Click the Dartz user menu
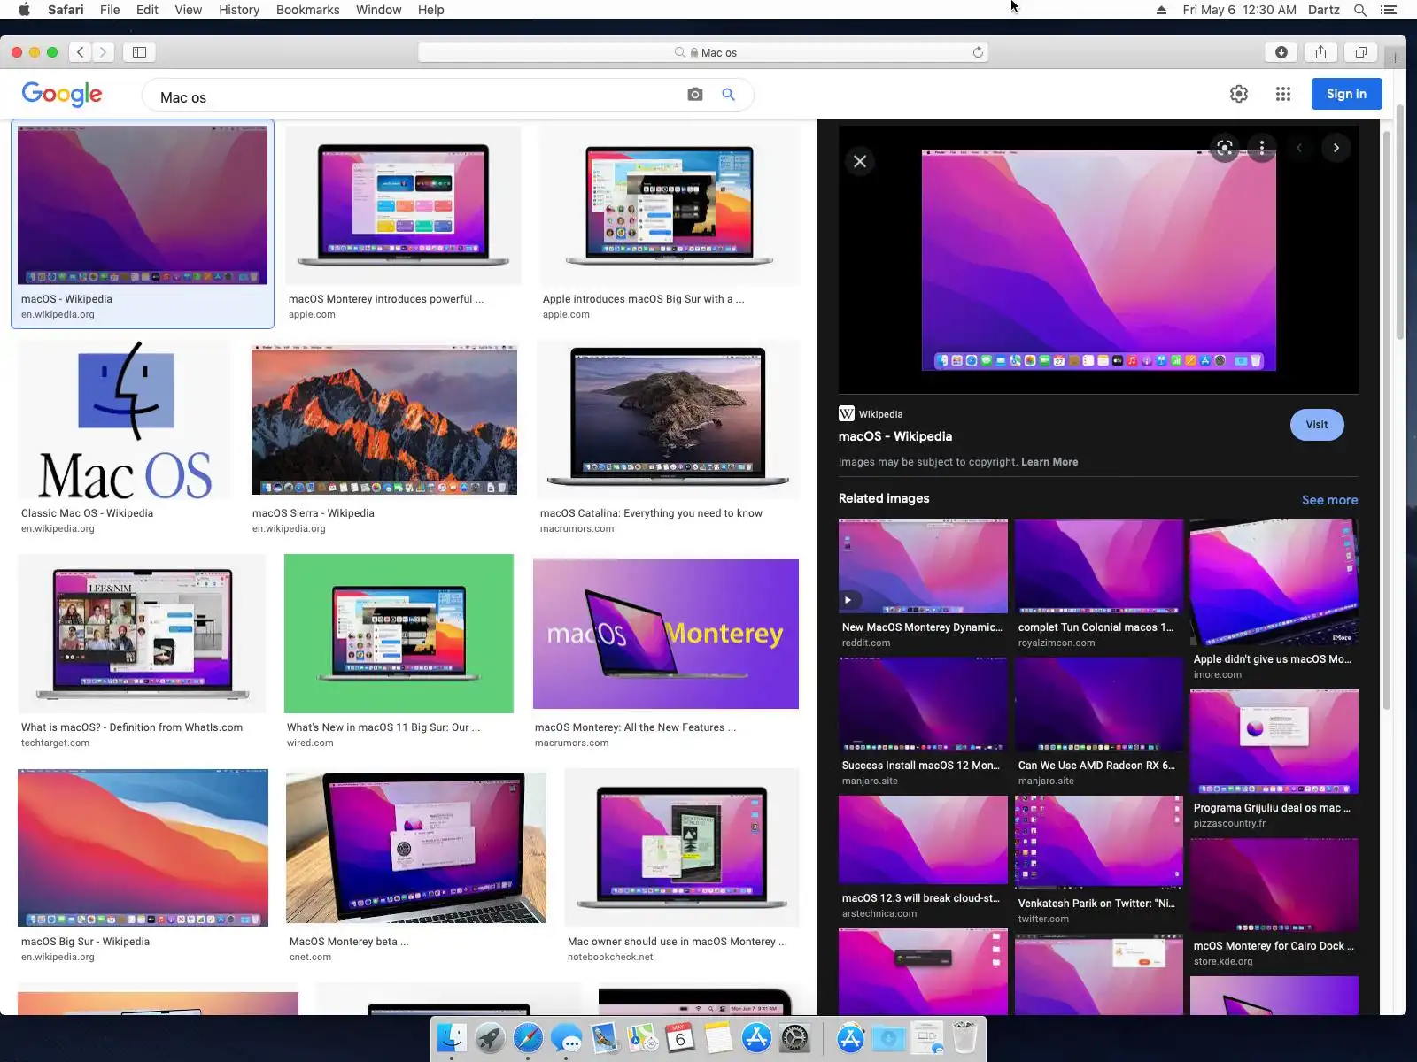This screenshot has width=1417, height=1062. coord(1323,10)
